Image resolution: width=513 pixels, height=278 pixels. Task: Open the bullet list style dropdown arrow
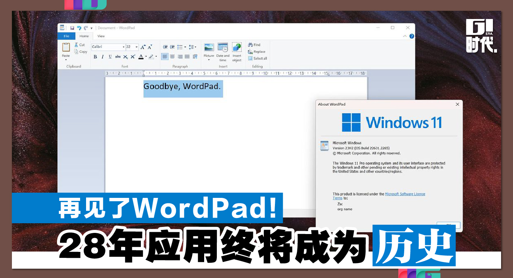(185, 47)
